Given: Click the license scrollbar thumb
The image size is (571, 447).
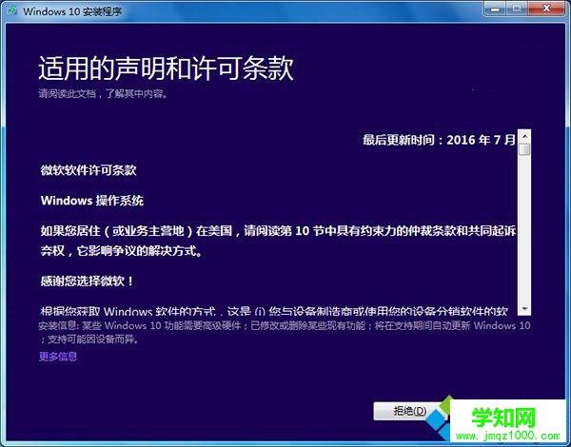Looking at the screenshot, I should pyautogui.click(x=524, y=149).
